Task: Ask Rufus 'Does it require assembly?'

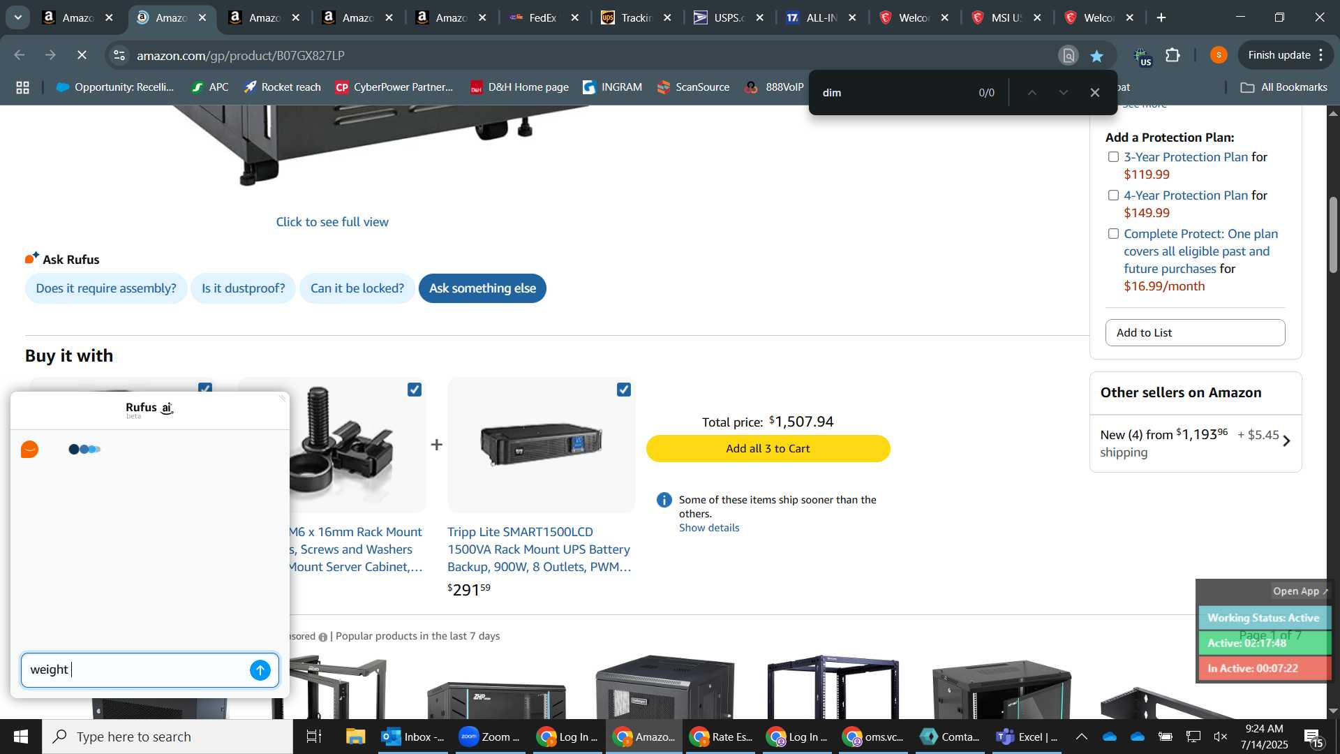Action: [106, 288]
